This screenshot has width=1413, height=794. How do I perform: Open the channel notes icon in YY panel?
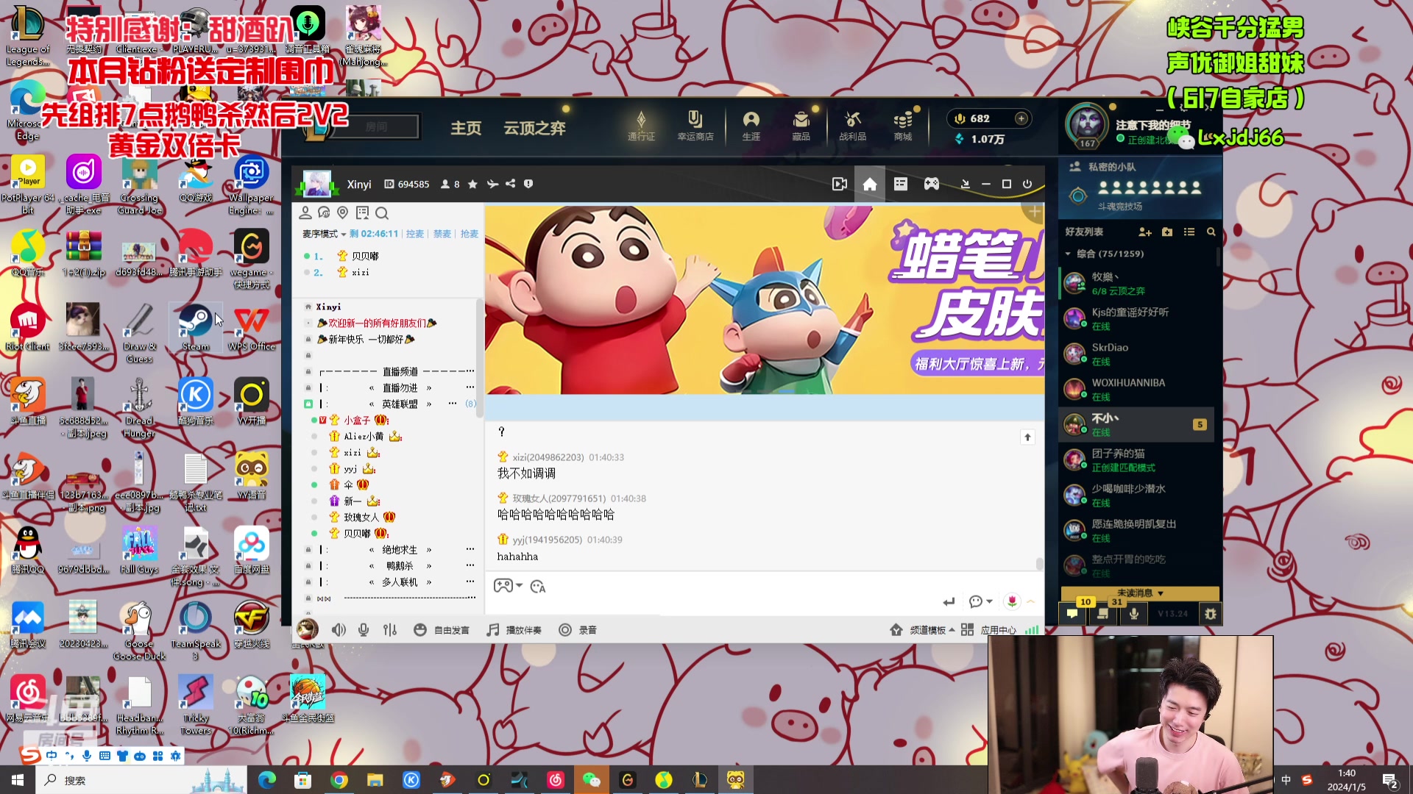[362, 212]
